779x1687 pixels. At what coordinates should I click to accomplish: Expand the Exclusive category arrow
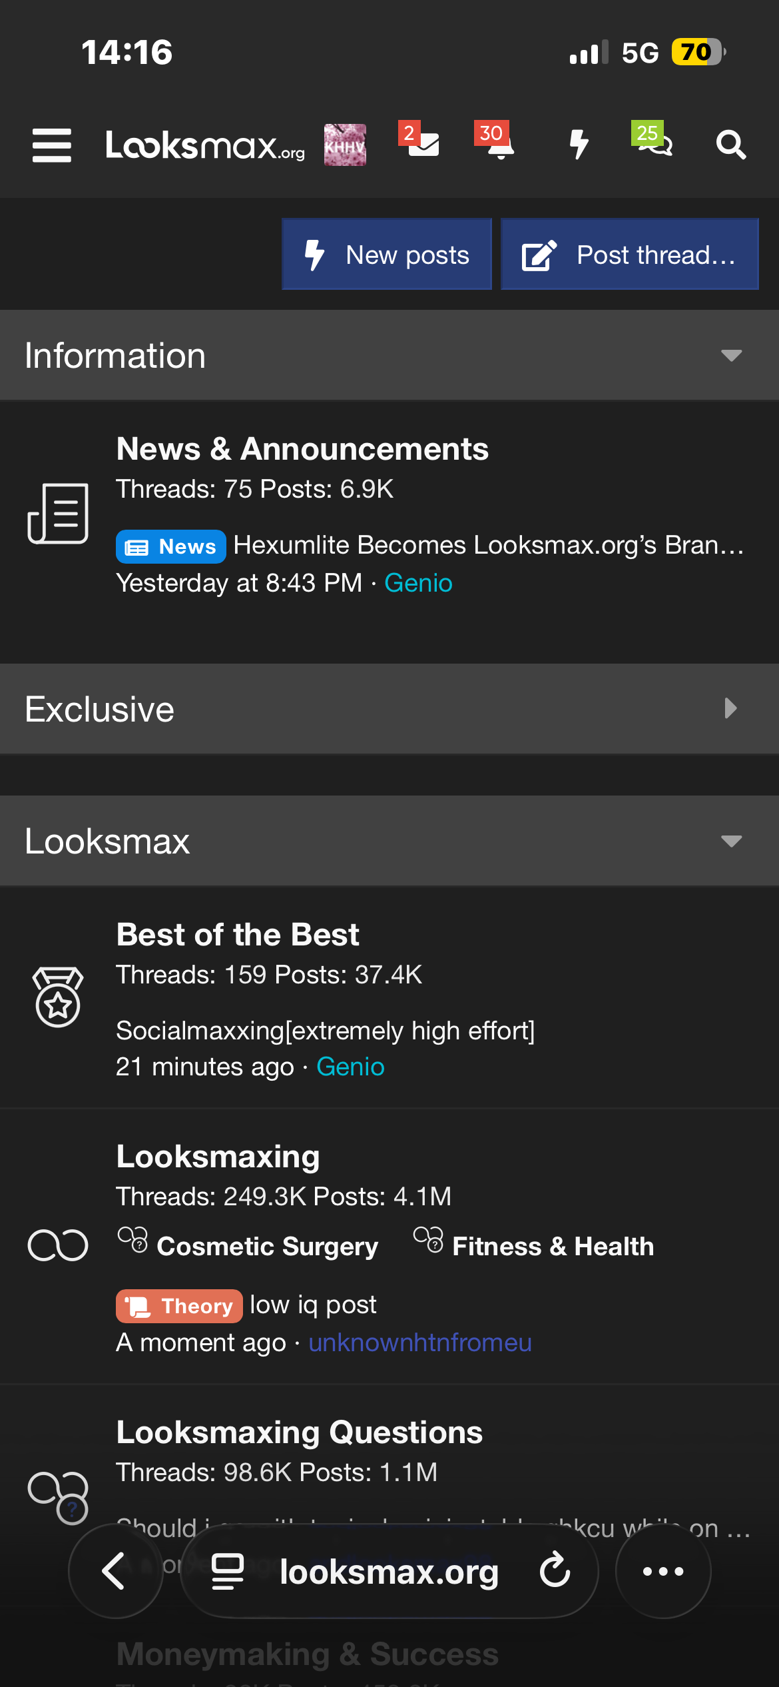pyautogui.click(x=731, y=708)
